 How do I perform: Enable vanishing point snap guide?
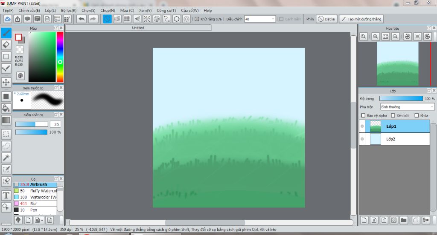click(137, 19)
